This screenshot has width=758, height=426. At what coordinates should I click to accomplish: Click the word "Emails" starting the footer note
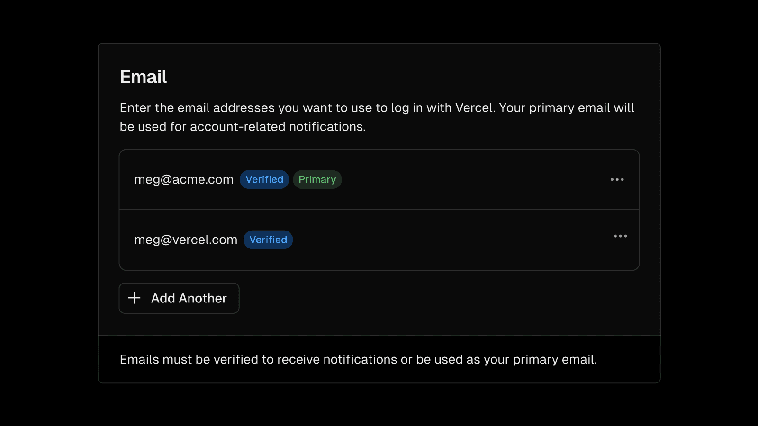[139, 360]
